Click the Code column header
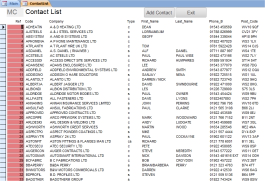This screenshot has width=265, height=181. (x=29, y=21)
